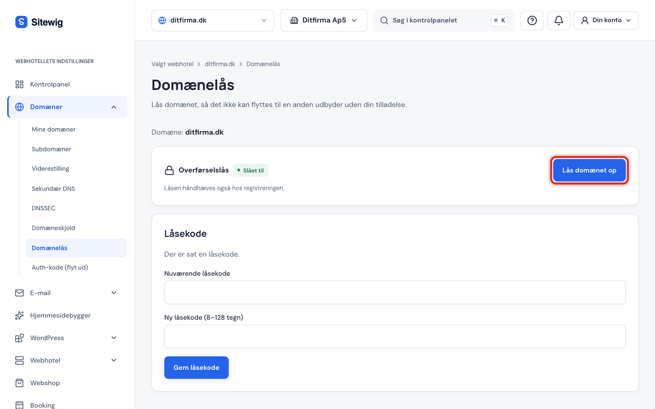Go to Domæneskjold in the sidebar
The image size is (655, 409).
tap(53, 228)
